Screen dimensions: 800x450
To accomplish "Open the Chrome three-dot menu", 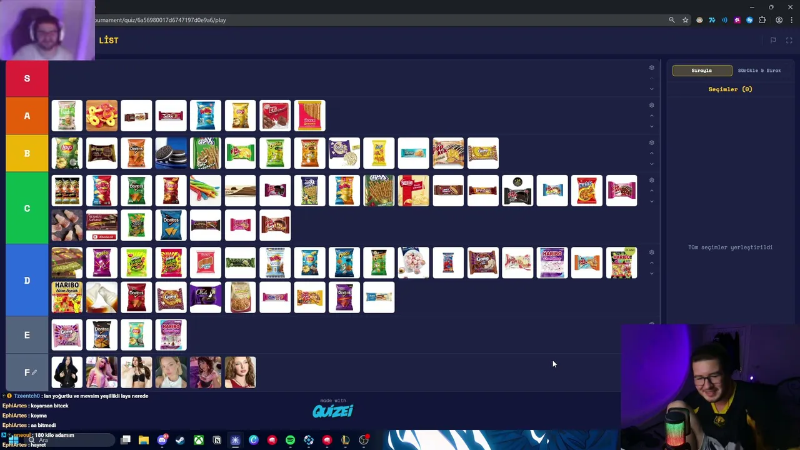I will click(x=791, y=20).
